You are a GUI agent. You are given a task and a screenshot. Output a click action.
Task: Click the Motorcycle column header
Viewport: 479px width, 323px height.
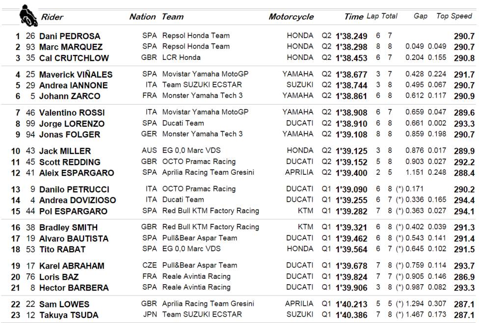click(x=291, y=17)
